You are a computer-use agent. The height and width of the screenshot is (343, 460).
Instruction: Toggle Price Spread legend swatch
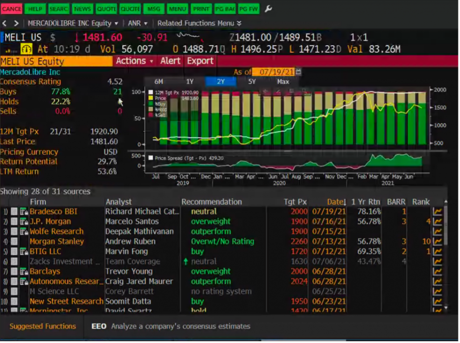(151, 158)
